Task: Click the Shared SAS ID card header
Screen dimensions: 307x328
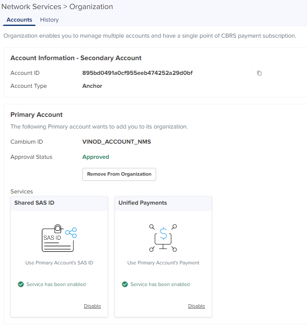Action: pos(34,203)
